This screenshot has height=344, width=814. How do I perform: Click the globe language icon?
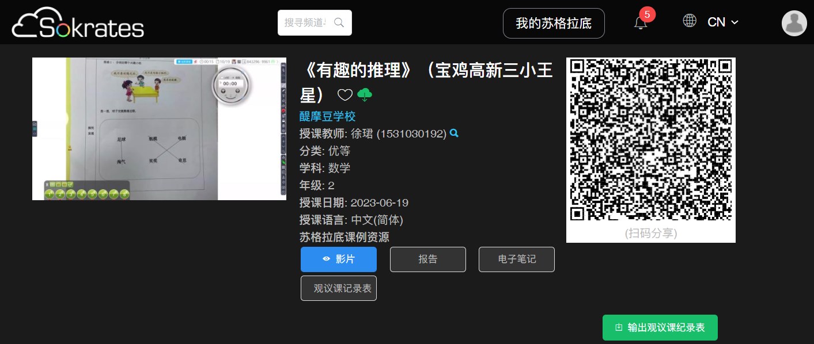[x=690, y=21]
